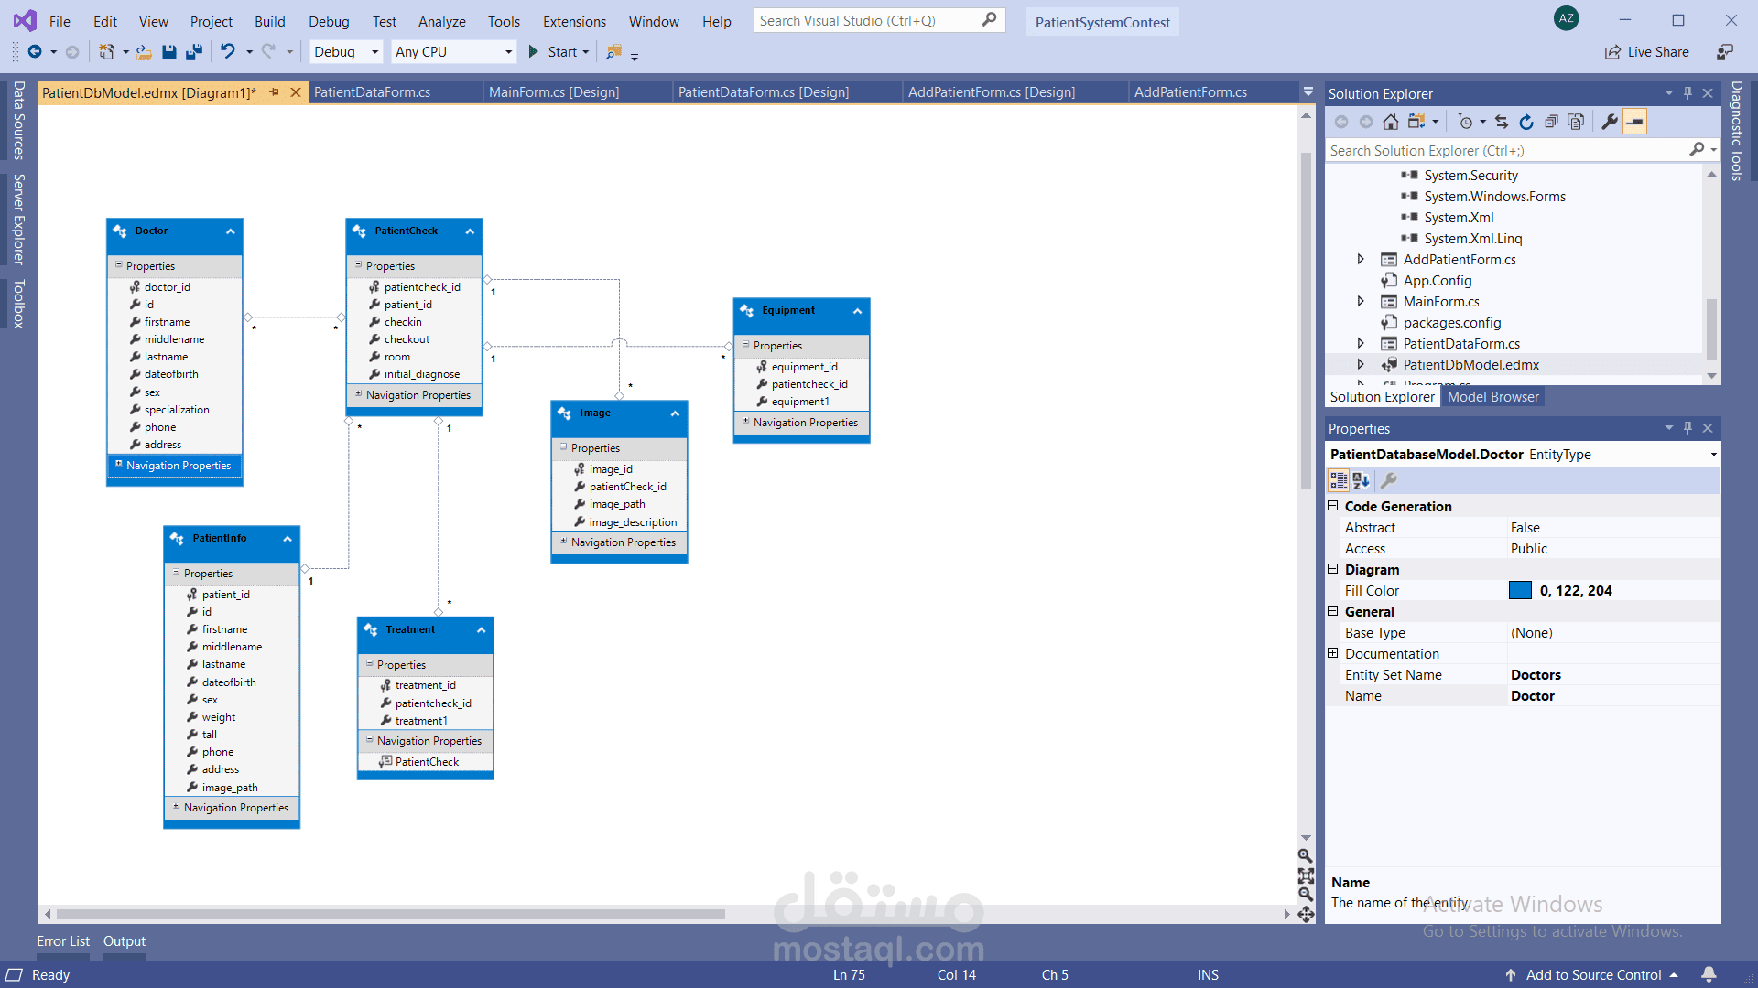Click the Refresh icon in Solution Explorer
Image resolution: width=1758 pixels, height=988 pixels.
tap(1526, 122)
